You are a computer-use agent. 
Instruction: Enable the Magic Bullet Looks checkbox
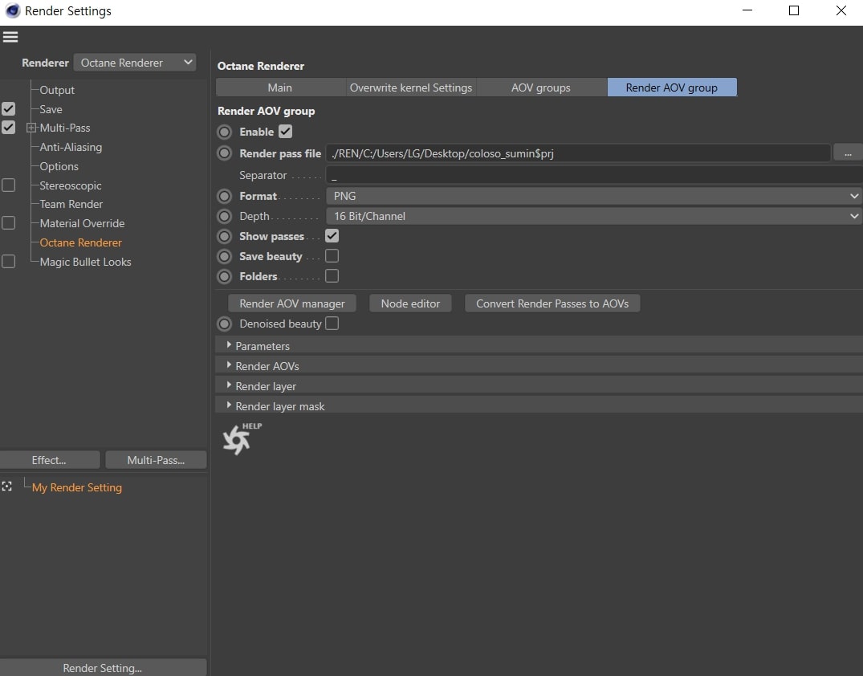[x=8, y=262]
